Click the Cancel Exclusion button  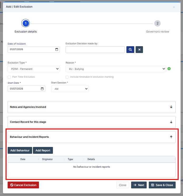(23, 185)
